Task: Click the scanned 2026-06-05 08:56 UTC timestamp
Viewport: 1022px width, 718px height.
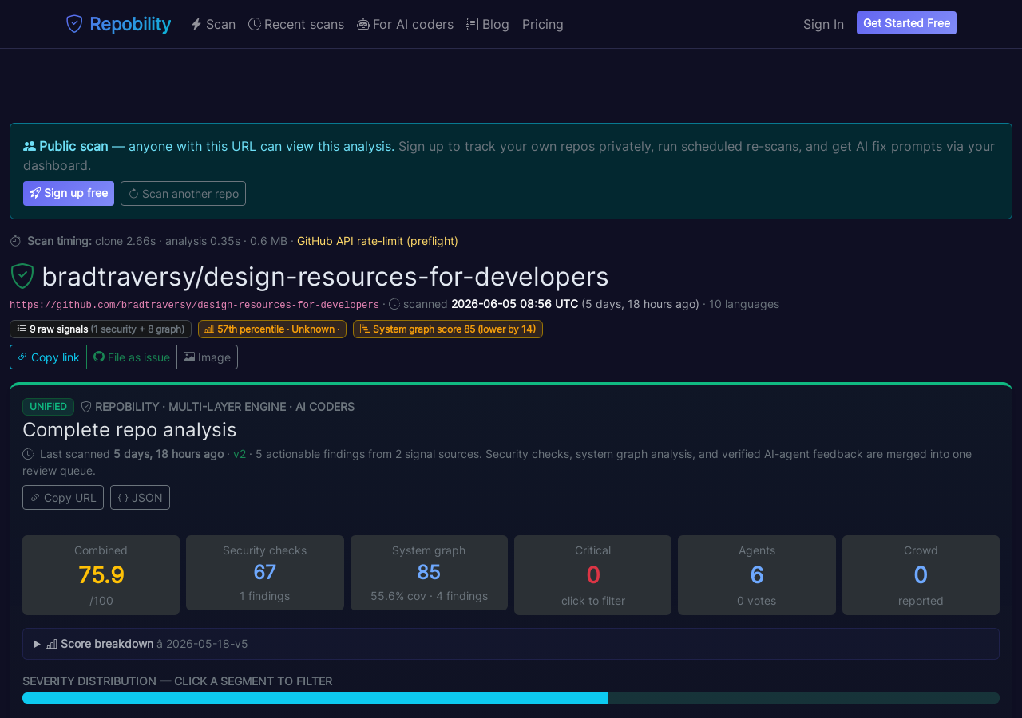Action: tap(515, 304)
